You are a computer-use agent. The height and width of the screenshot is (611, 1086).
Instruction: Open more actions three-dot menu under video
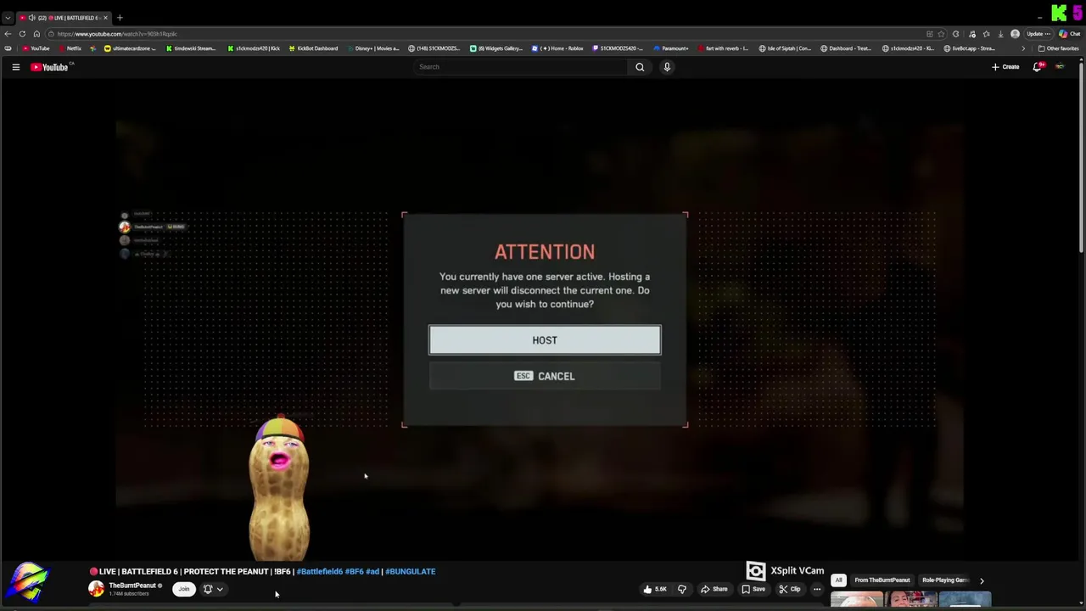817,589
